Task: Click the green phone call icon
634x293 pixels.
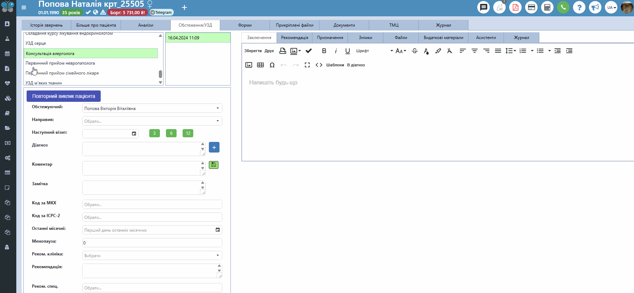Action: tap(563, 7)
